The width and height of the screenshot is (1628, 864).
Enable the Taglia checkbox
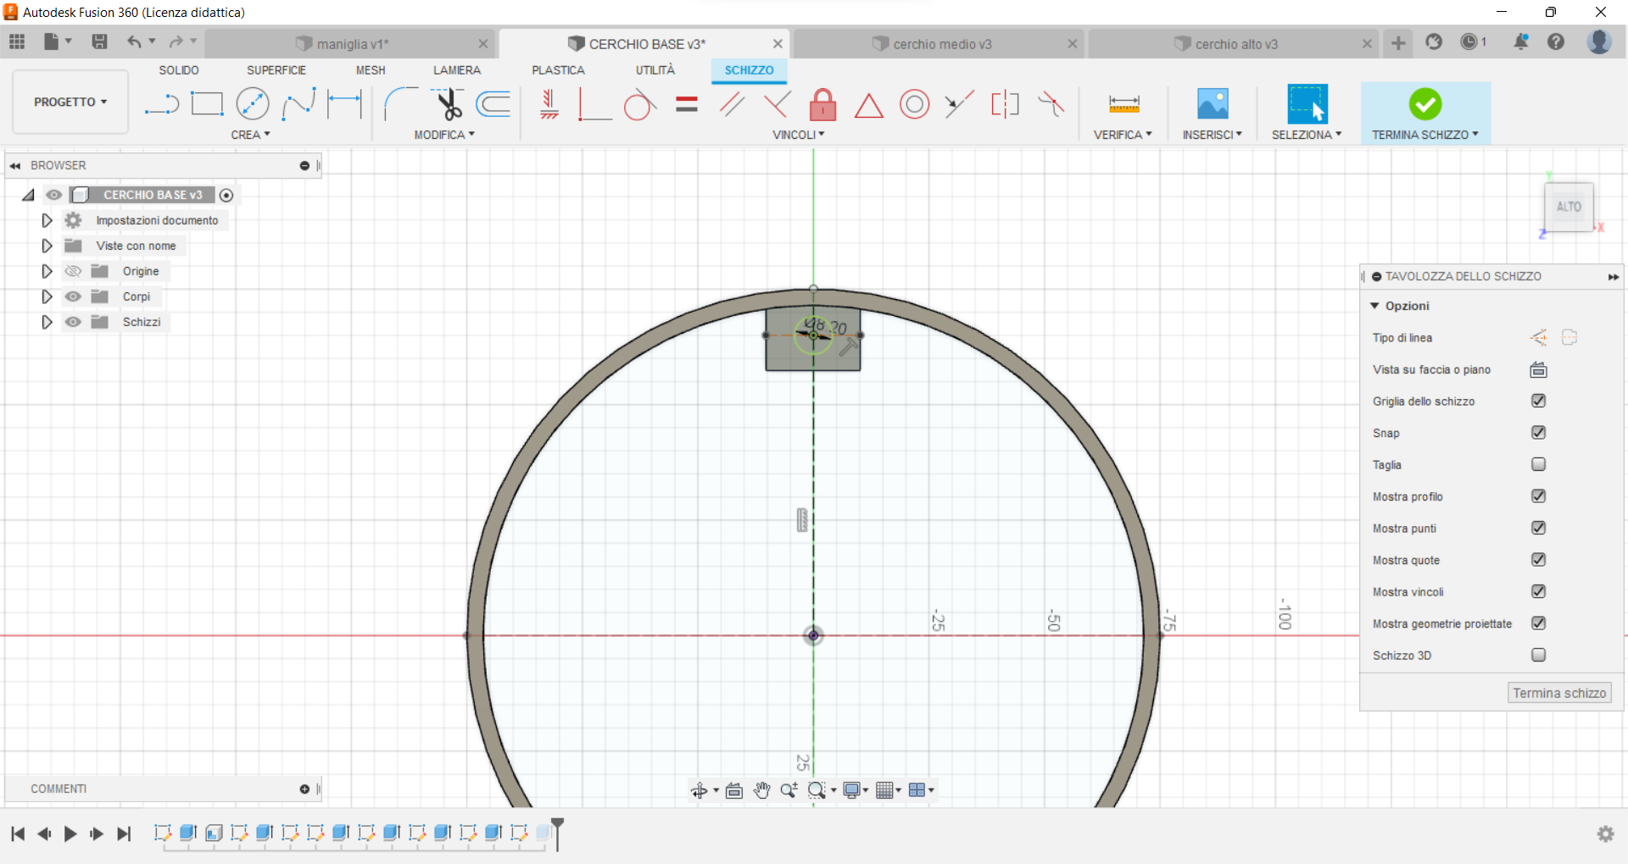coord(1539,464)
